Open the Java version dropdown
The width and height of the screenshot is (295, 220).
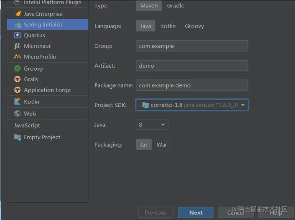click(x=152, y=125)
